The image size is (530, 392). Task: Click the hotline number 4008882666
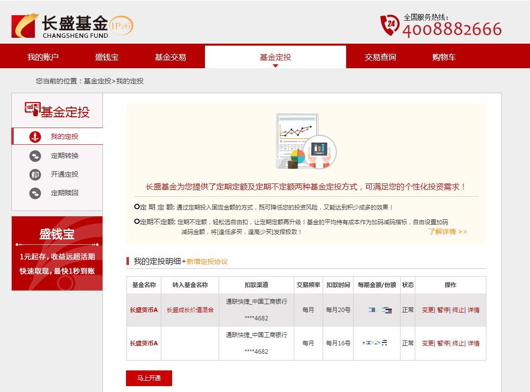(452, 29)
